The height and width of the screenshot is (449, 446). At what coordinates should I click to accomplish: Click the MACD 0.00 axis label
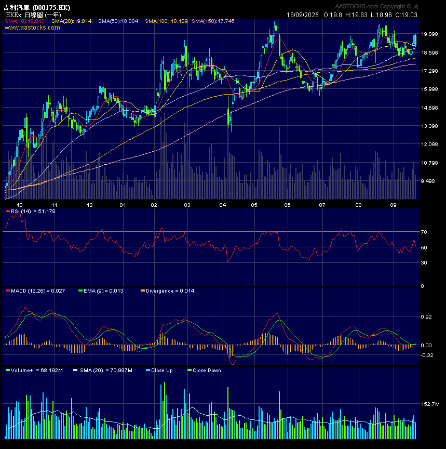[426, 346]
